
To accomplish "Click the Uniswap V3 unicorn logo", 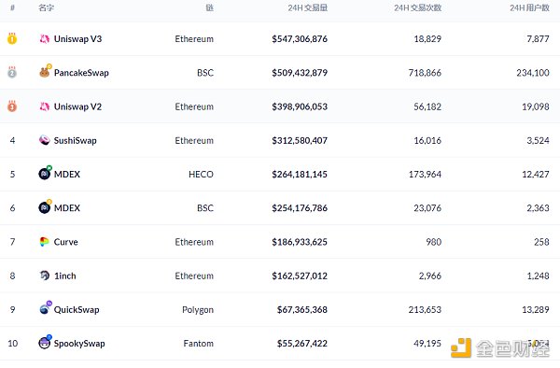I will coord(44,39).
